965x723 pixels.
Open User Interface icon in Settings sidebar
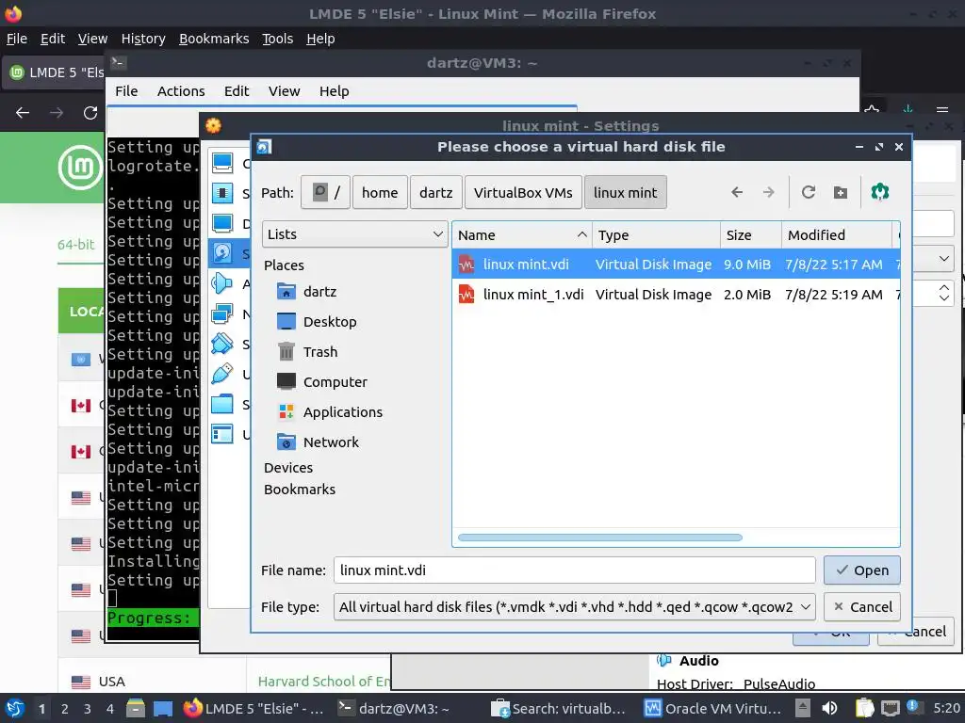coord(222,434)
